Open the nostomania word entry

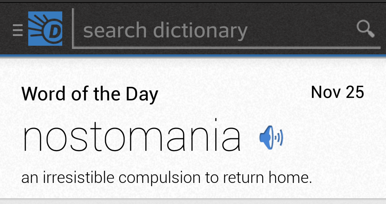coord(132,137)
